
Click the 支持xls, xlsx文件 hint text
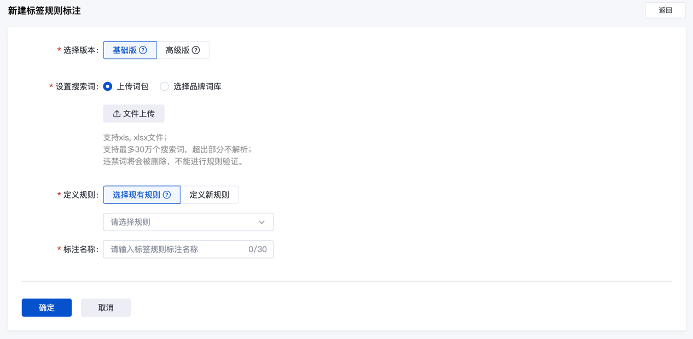[135, 137]
